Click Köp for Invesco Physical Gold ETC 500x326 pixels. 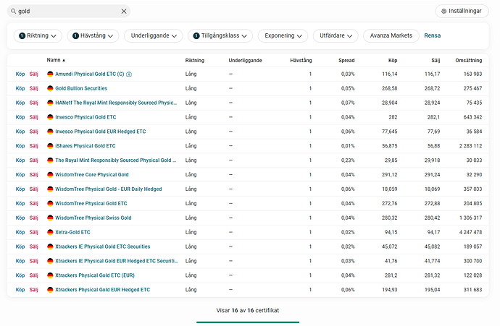coord(20,117)
